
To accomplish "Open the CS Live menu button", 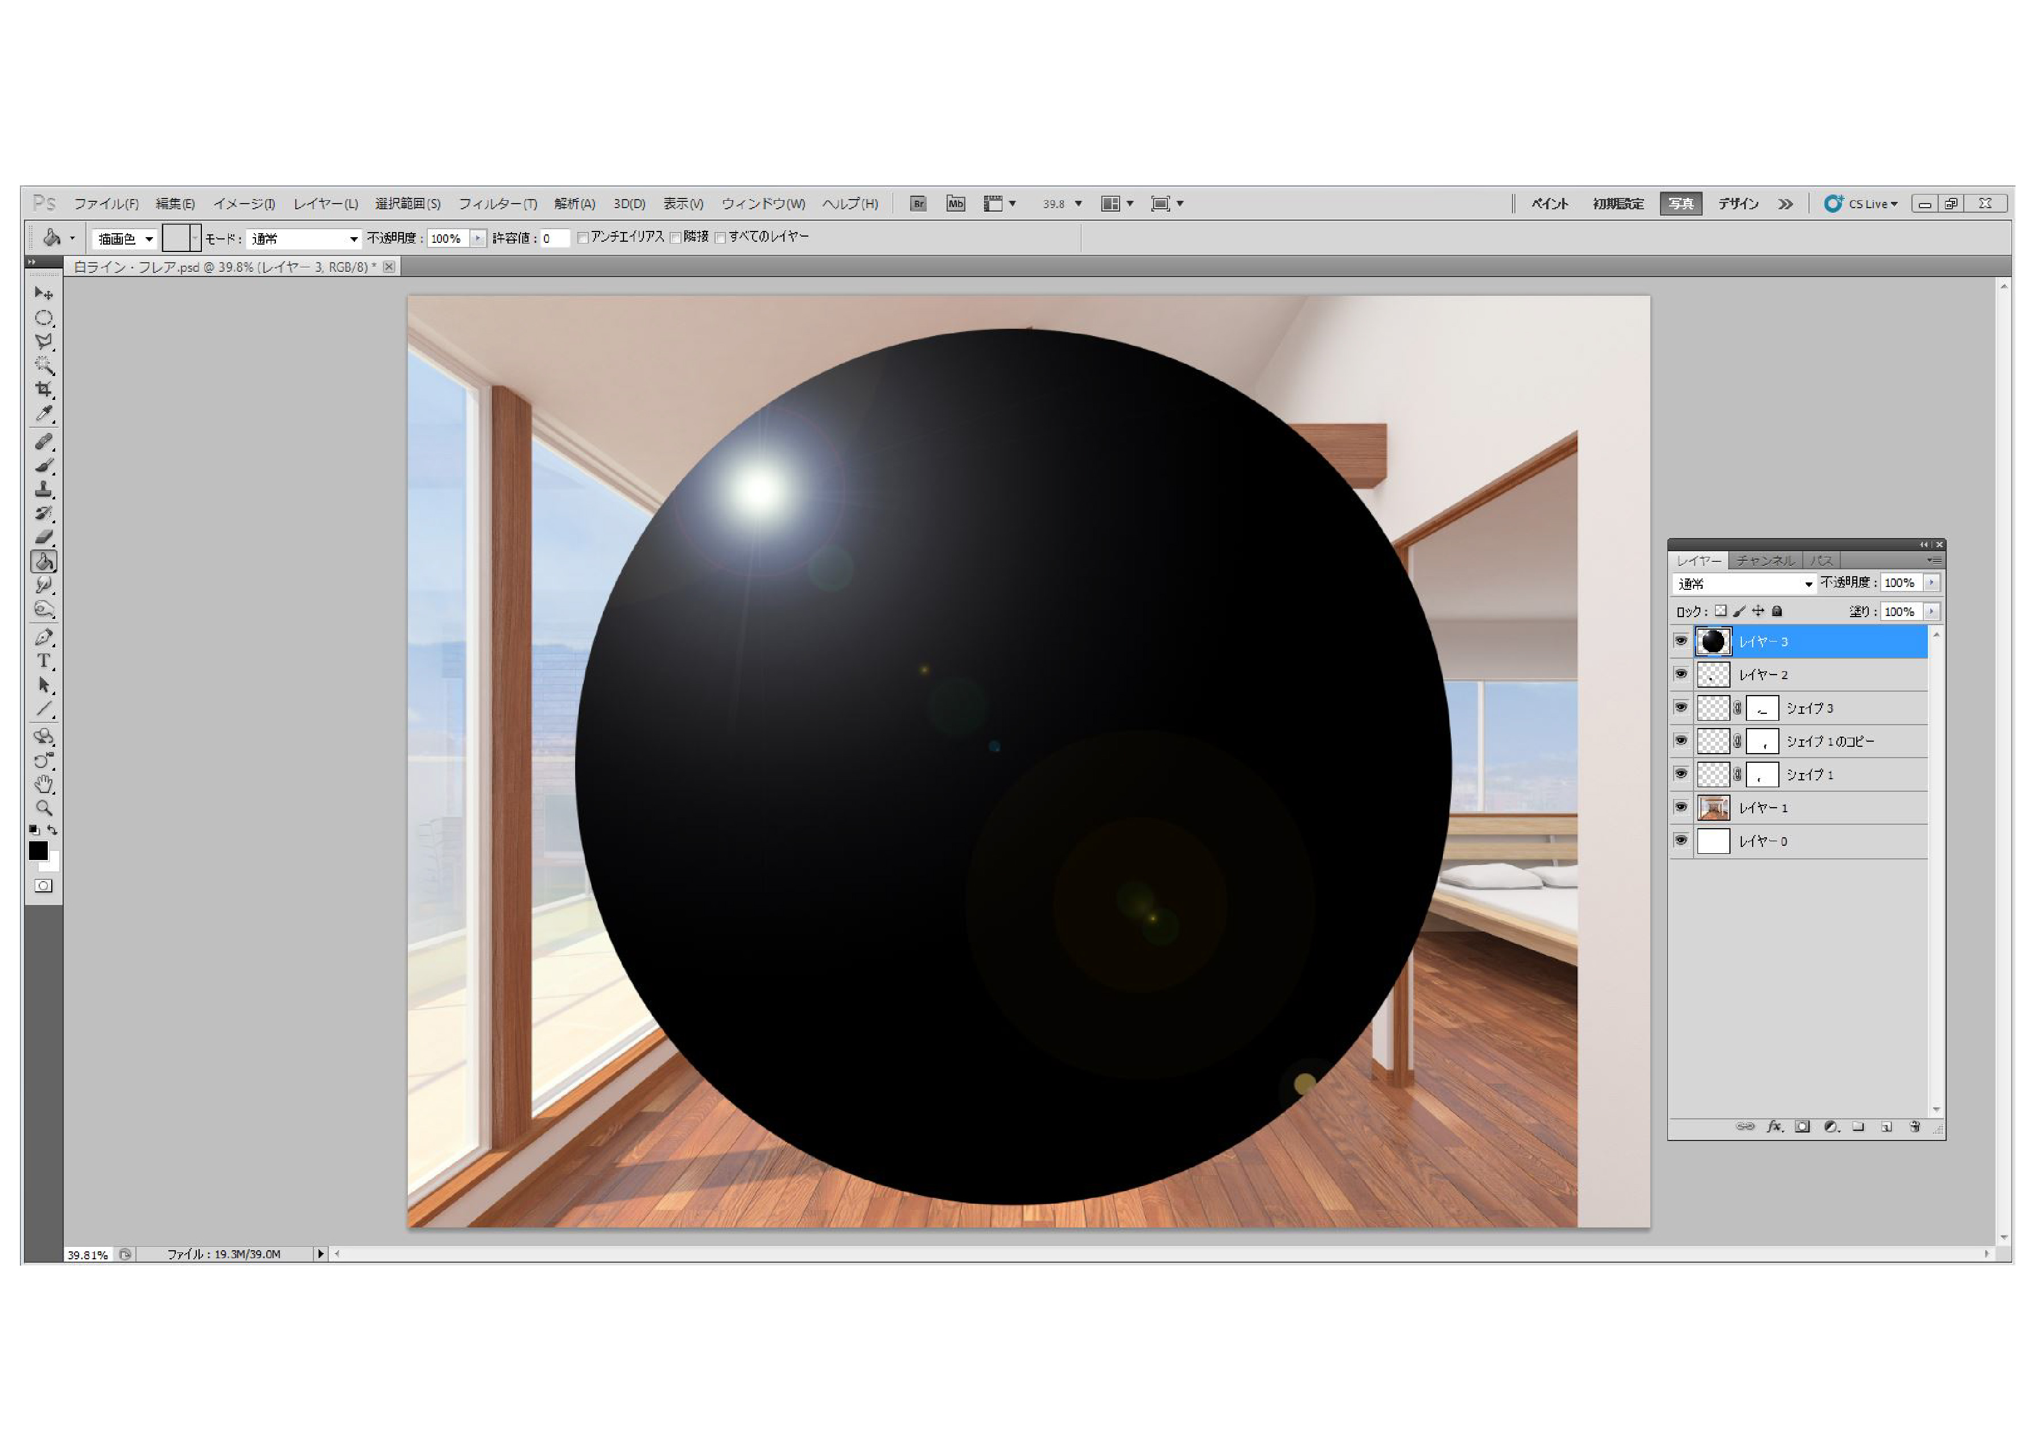I will pyautogui.click(x=1862, y=204).
